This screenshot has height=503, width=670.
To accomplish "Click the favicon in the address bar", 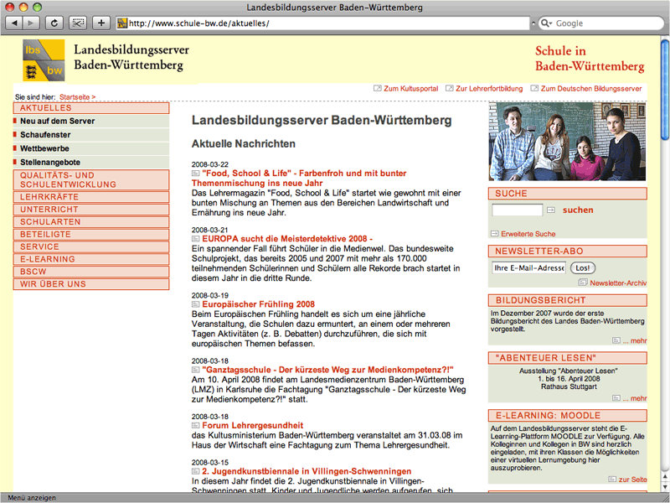I will [122, 23].
